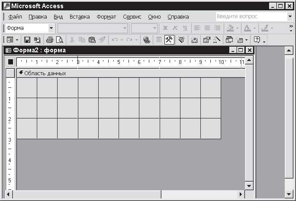Click the Paste clipboard icon
The width and height of the screenshot is (296, 201).
coord(92,40)
